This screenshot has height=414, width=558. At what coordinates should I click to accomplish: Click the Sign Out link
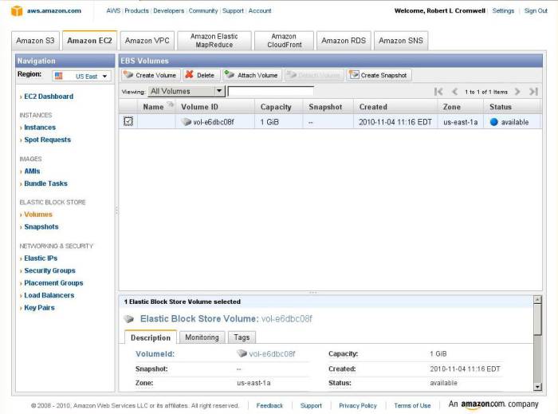536,10
